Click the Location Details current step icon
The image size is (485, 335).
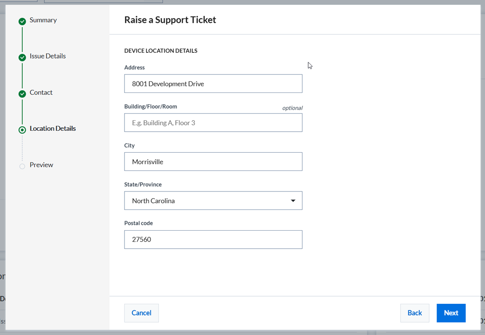click(x=22, y=130)
